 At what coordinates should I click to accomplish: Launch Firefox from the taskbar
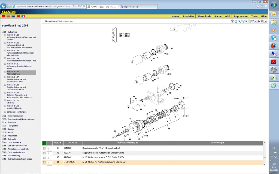274,46
